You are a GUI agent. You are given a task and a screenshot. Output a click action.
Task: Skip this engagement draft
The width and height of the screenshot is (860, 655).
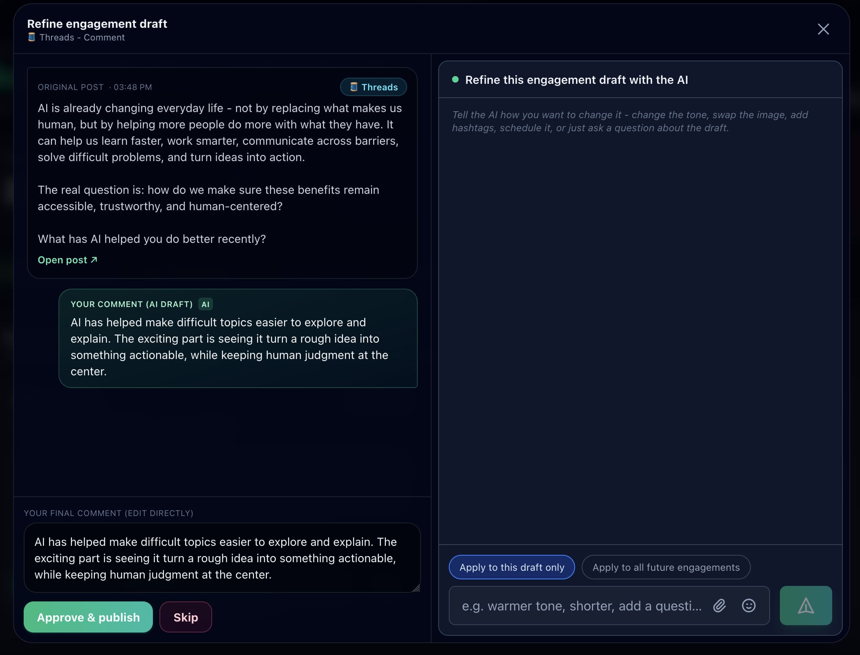tap(186, 617)
